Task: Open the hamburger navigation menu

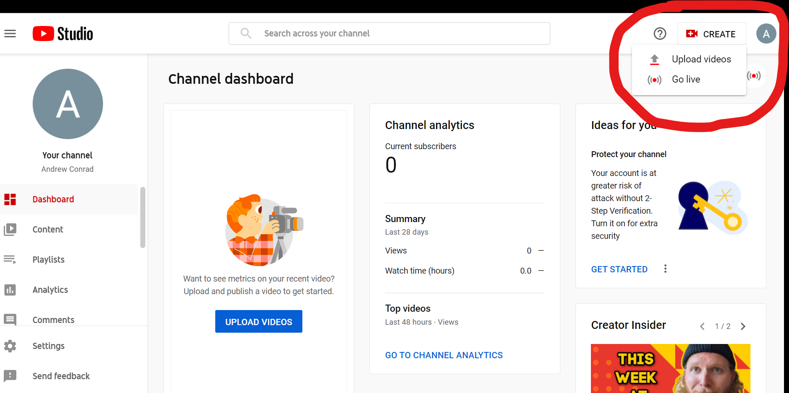Action: [10, 34]
